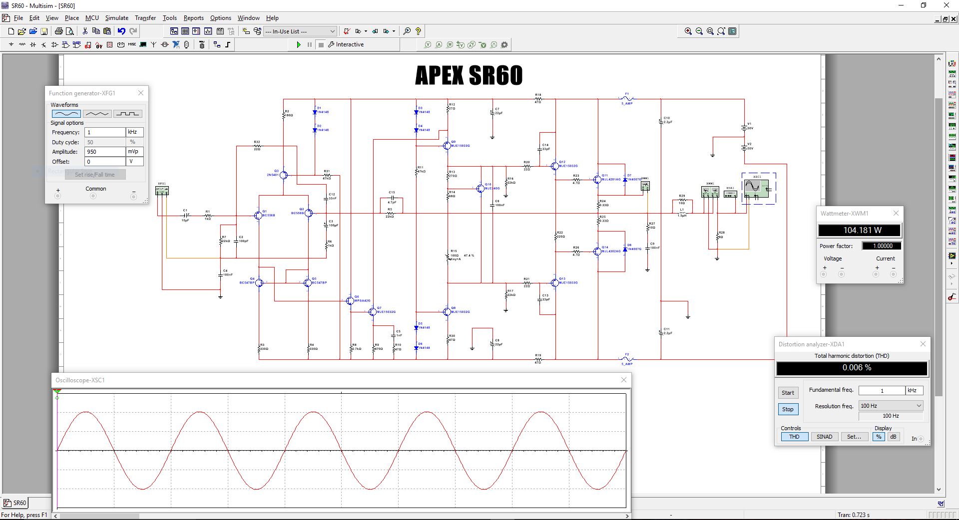Screen dimensions: 959x520
Task: Click the Interactive simulation settings button
Action: 346,44
